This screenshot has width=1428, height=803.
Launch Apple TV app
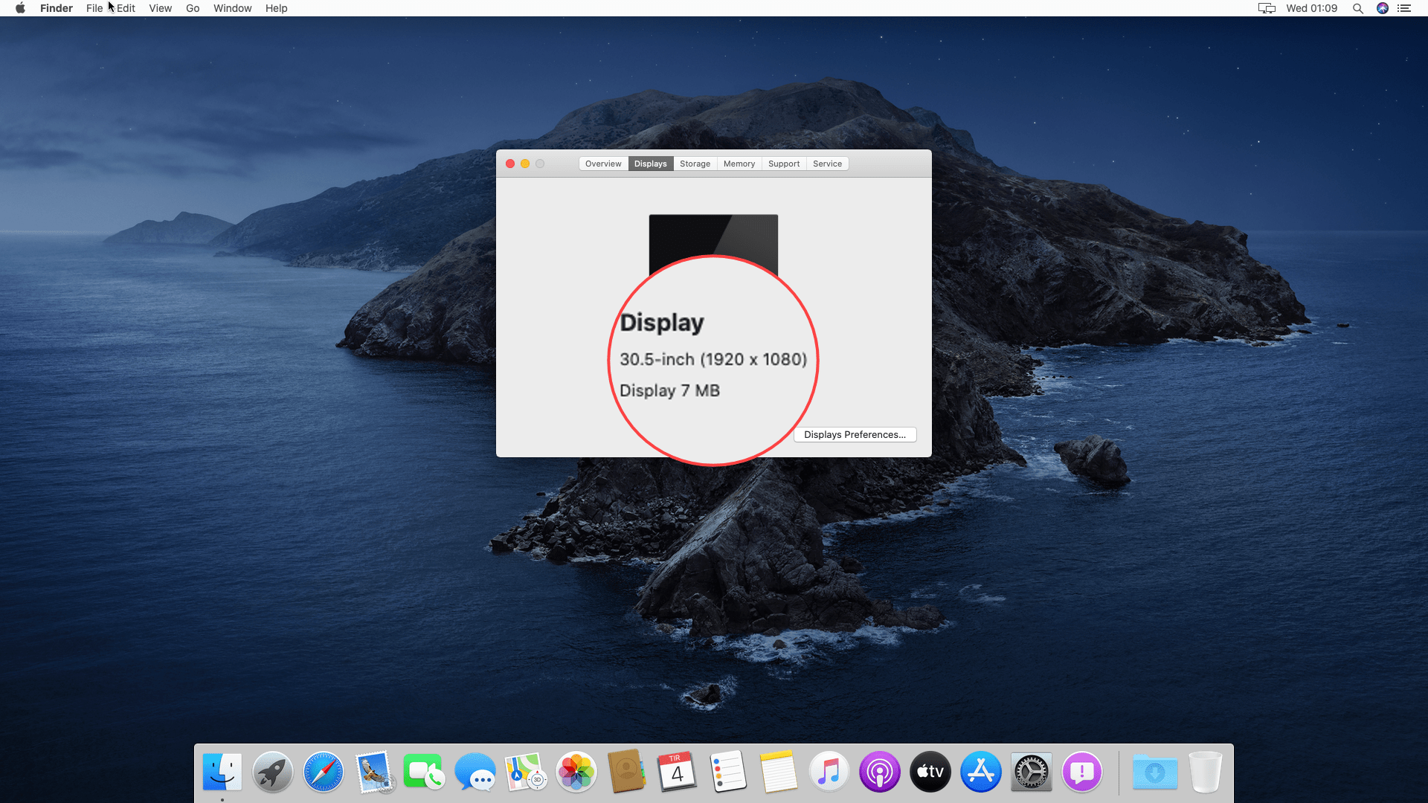929,772
